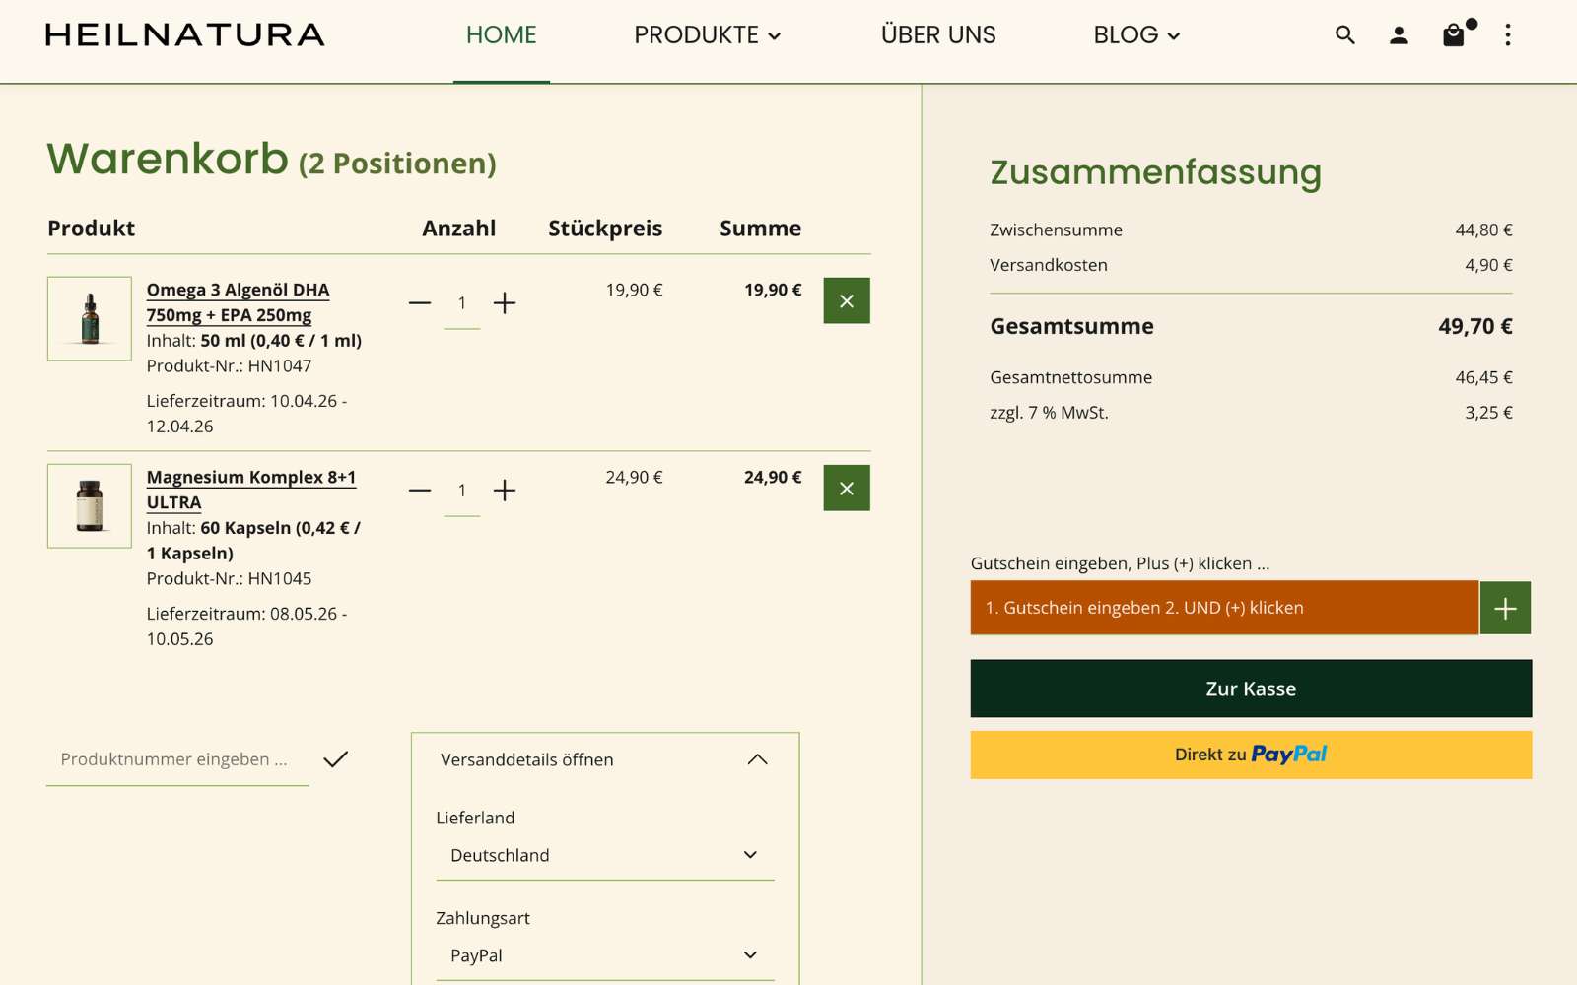Viewport: 1577px width, 985px height.
Task: Remove Omega 3 Algenöl from cart
Action: [x=847, y=300]
